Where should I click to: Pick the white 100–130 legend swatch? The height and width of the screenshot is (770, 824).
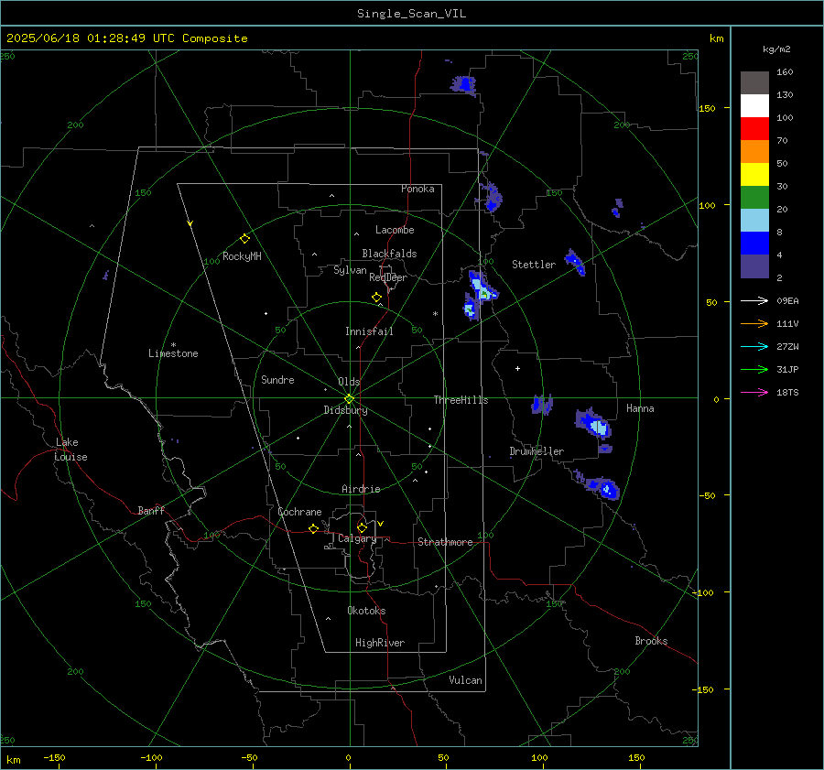(754, 105)
